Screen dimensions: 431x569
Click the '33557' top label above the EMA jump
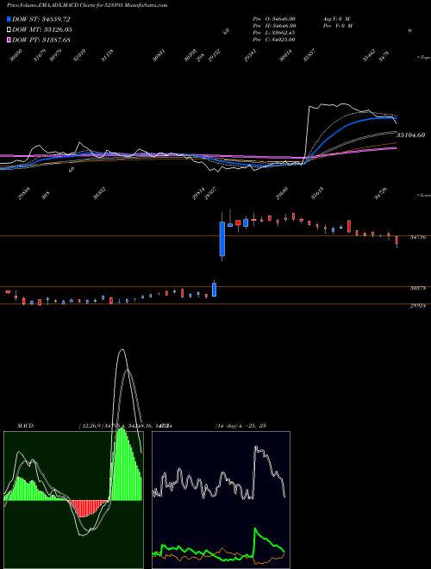pyautogui.click(x=309, y=56)
